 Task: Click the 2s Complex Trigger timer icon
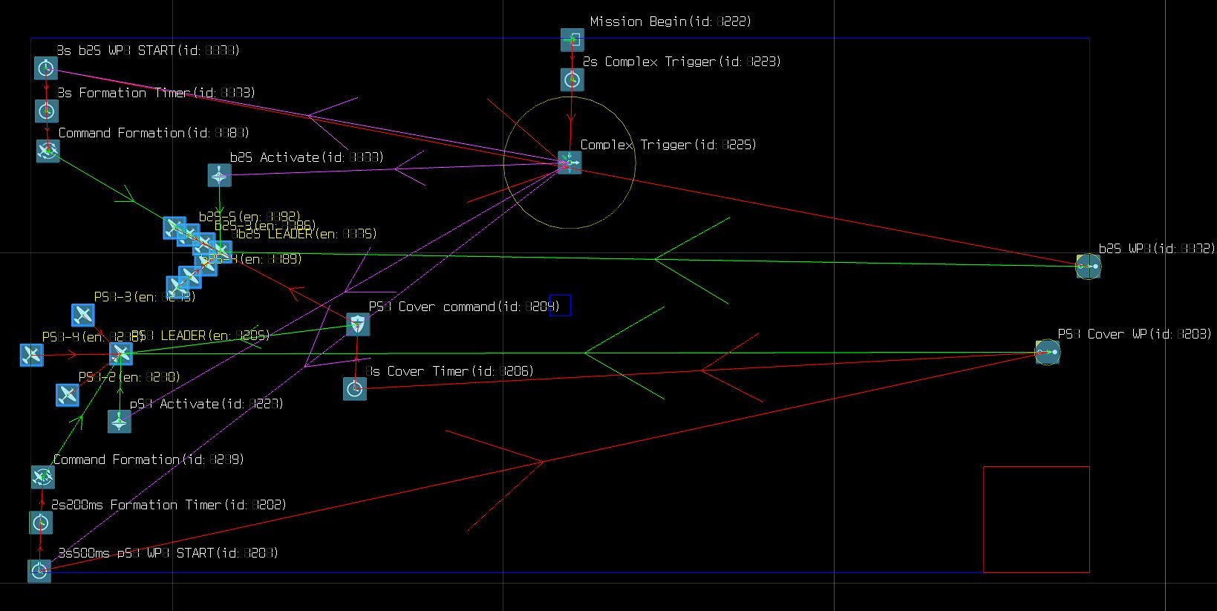[572, 79]
